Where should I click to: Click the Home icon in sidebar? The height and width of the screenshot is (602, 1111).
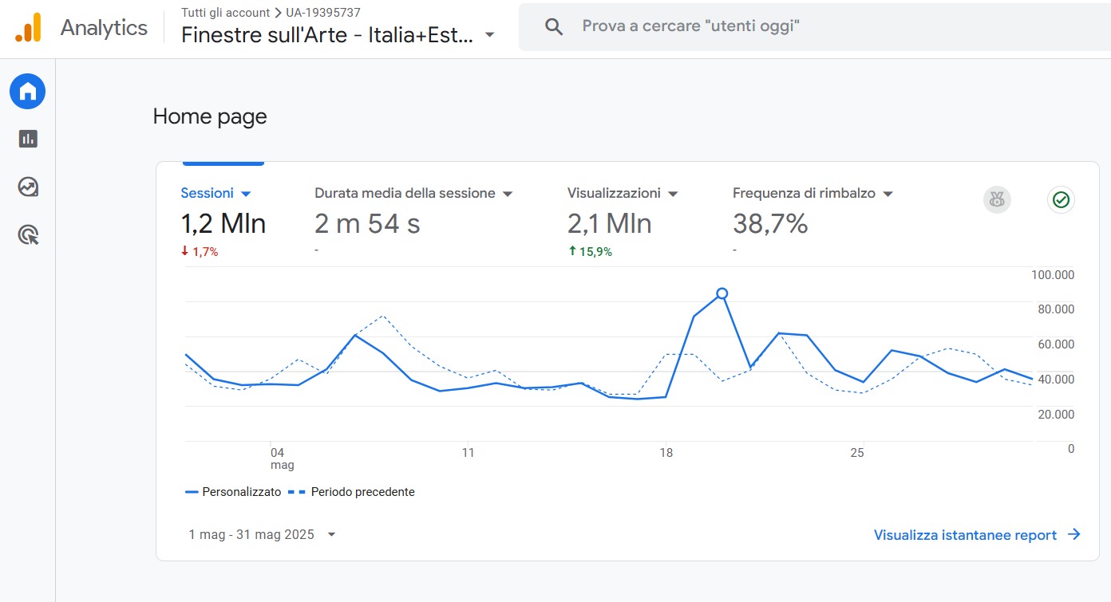pos(28,92)
